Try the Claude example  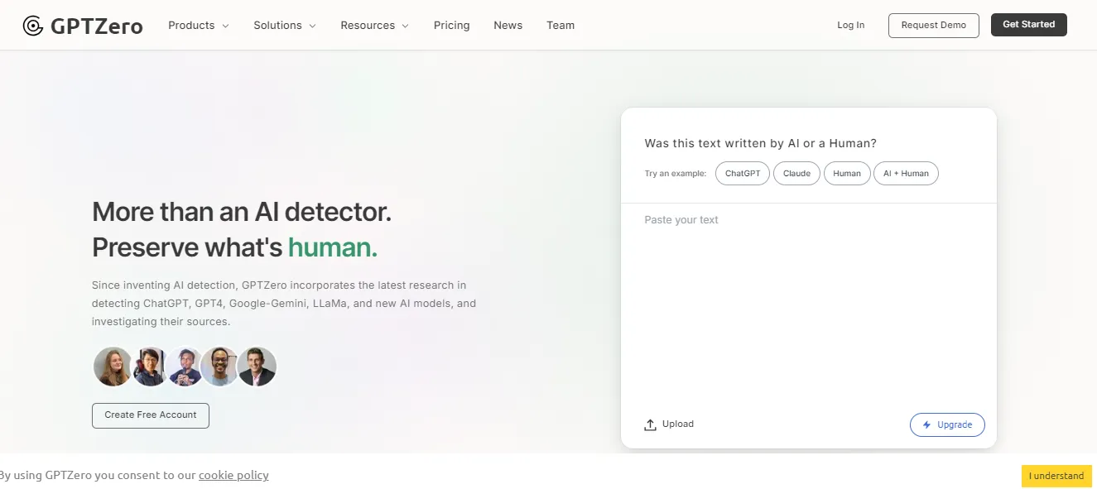tap(796, 174)
